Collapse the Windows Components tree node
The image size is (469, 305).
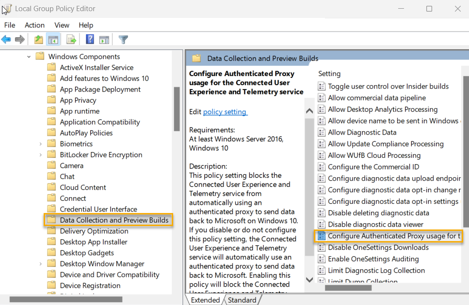29,56
